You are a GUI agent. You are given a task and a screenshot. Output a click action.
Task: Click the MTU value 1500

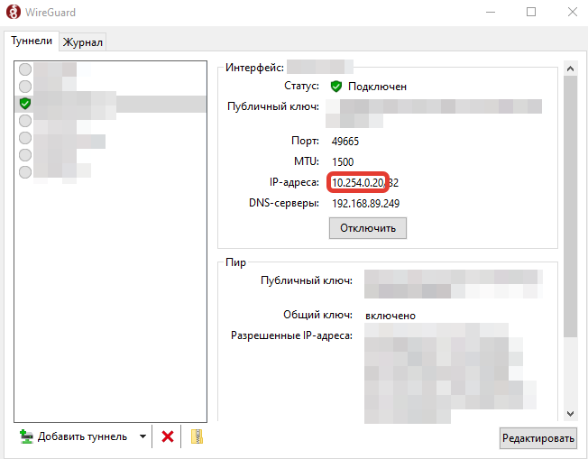[343, 162]
